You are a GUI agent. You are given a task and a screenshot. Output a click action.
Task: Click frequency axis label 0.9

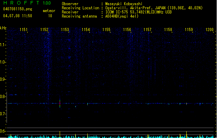click(3, 79)
